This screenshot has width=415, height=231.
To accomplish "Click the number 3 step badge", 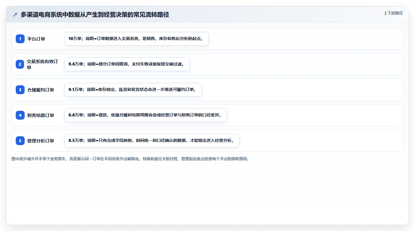I will click(x=20, y=90).
